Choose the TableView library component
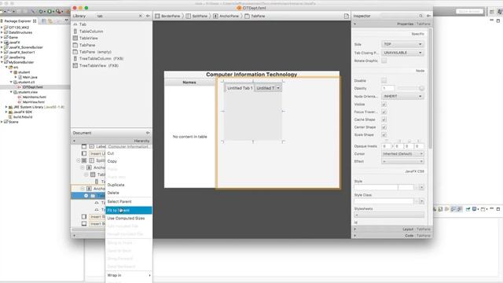The width and height of the screenshot is (503, 283). coord(89,39)
